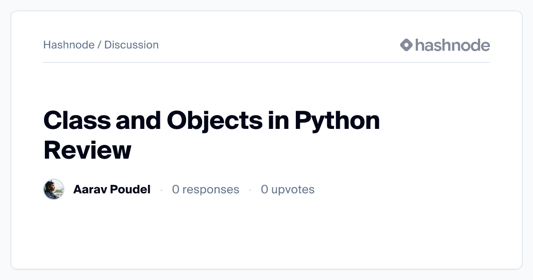Click the word Objects in the heading

215,120
